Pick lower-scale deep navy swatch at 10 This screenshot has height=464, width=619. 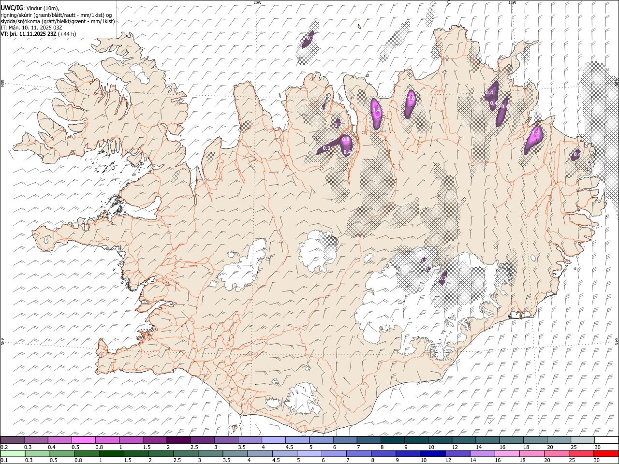point(433,453)
